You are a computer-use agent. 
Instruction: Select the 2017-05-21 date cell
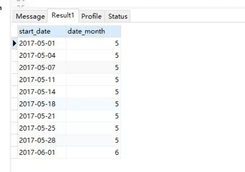(42, 116)
